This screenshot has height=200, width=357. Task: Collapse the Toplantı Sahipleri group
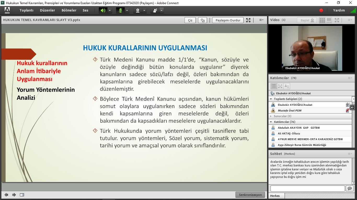click(271, 99)
